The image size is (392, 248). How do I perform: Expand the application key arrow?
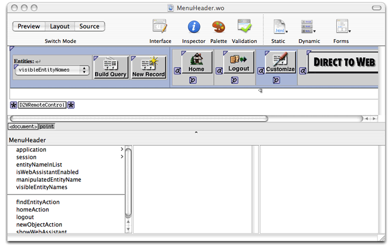pyautogui.click(x=121, y=149)
